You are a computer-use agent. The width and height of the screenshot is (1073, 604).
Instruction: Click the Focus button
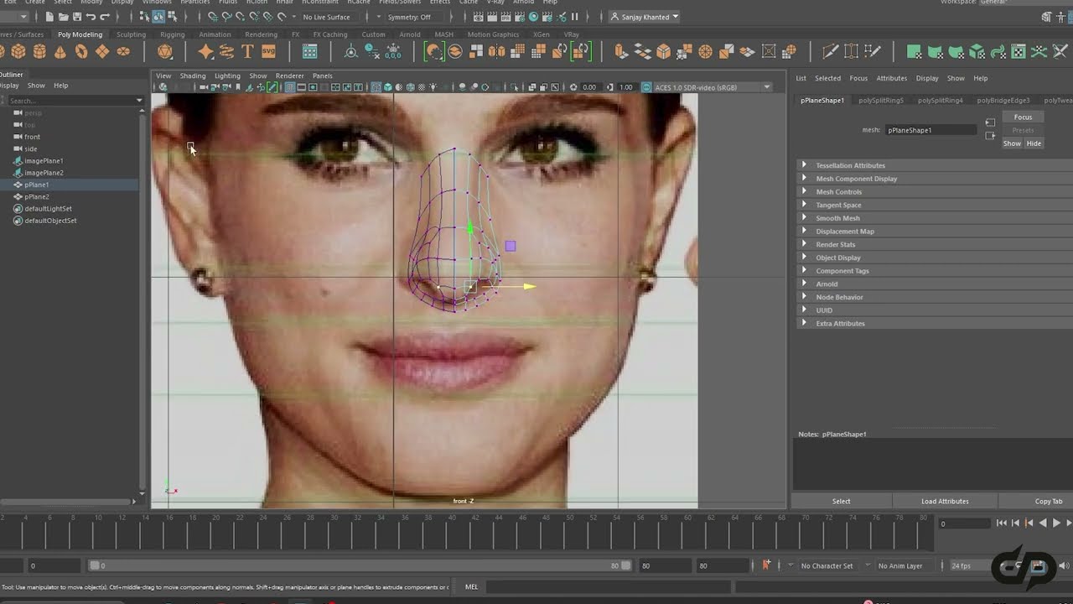point(1023,117)
